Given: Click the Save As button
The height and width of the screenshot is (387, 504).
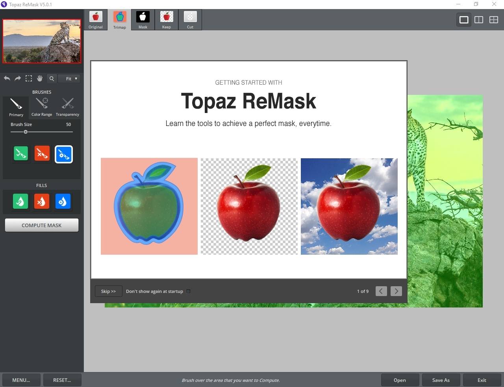Looking at the screenshot, I should click(x=441, y=380).
